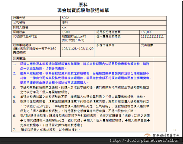
Task: Click the 注意事項 section header
Action: pyautogui.click(x=20, y=59)
